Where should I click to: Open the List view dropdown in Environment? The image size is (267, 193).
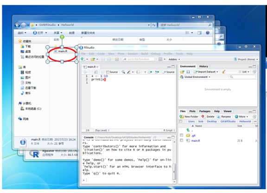pos(244,72)
